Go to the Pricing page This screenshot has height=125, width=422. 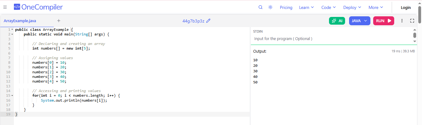[x=286, y=7]
